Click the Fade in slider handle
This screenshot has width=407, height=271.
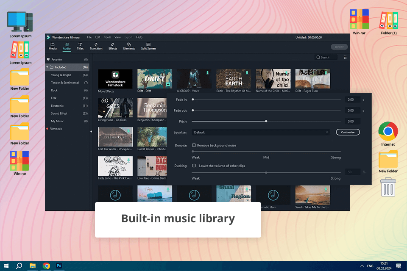click(193, 100)
